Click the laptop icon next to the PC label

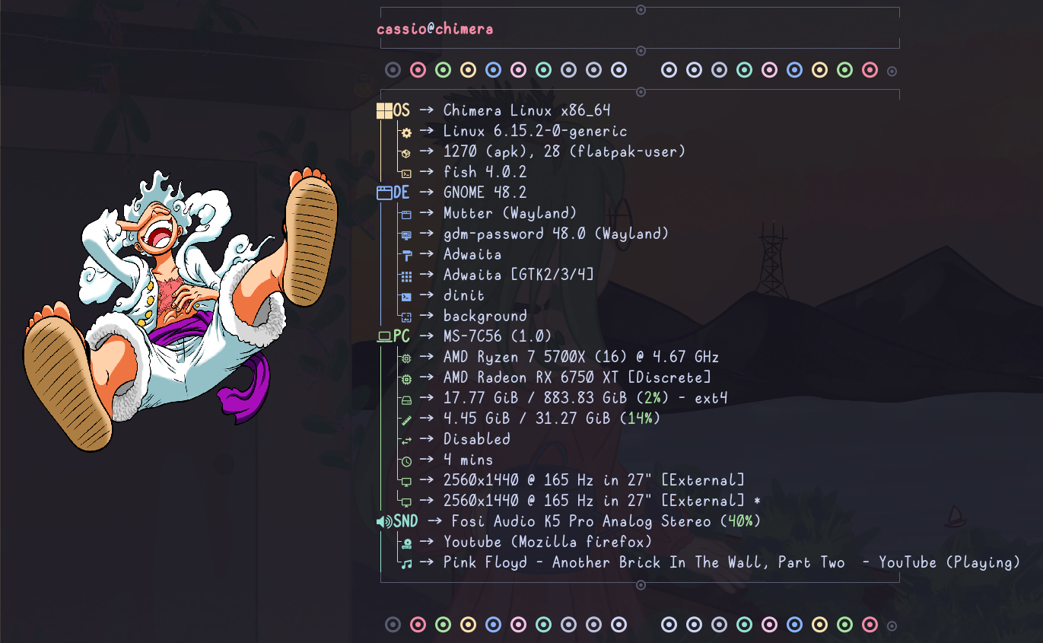(x=384, y=337)
